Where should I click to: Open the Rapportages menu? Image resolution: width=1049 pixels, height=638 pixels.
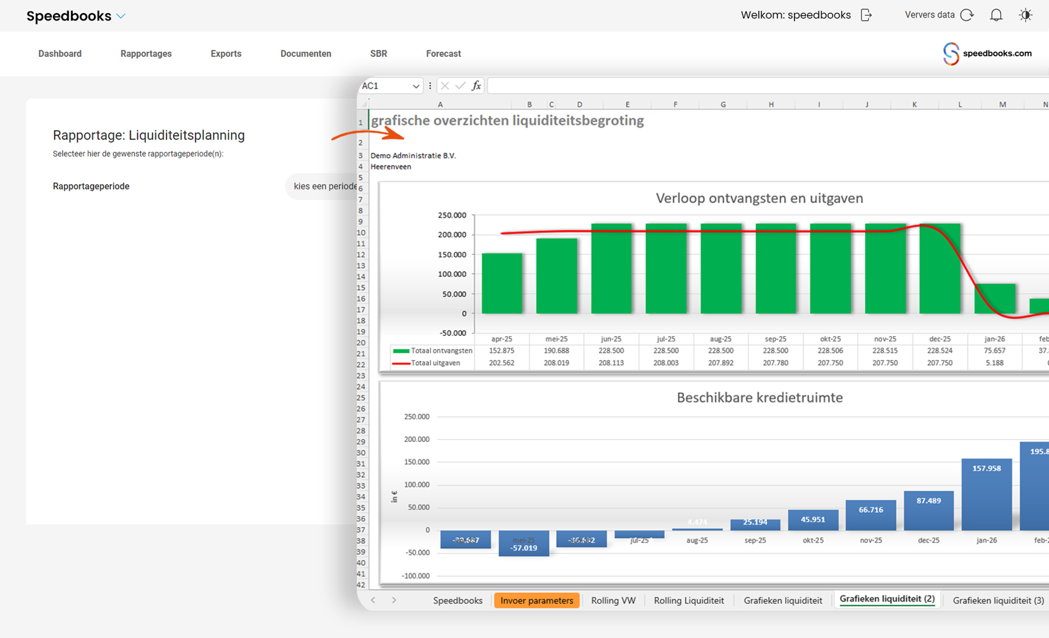coord(146,54)
